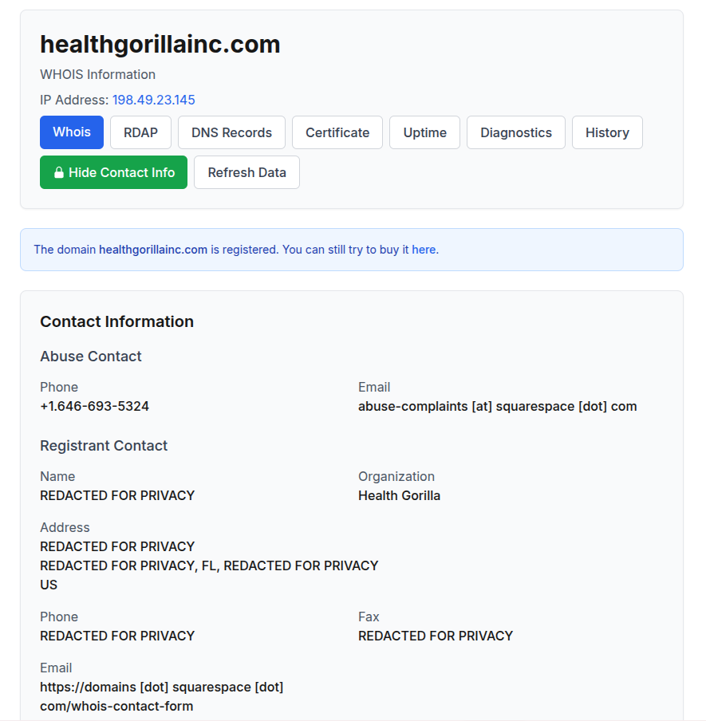Click the Contact Information section heading

(116, 321)
